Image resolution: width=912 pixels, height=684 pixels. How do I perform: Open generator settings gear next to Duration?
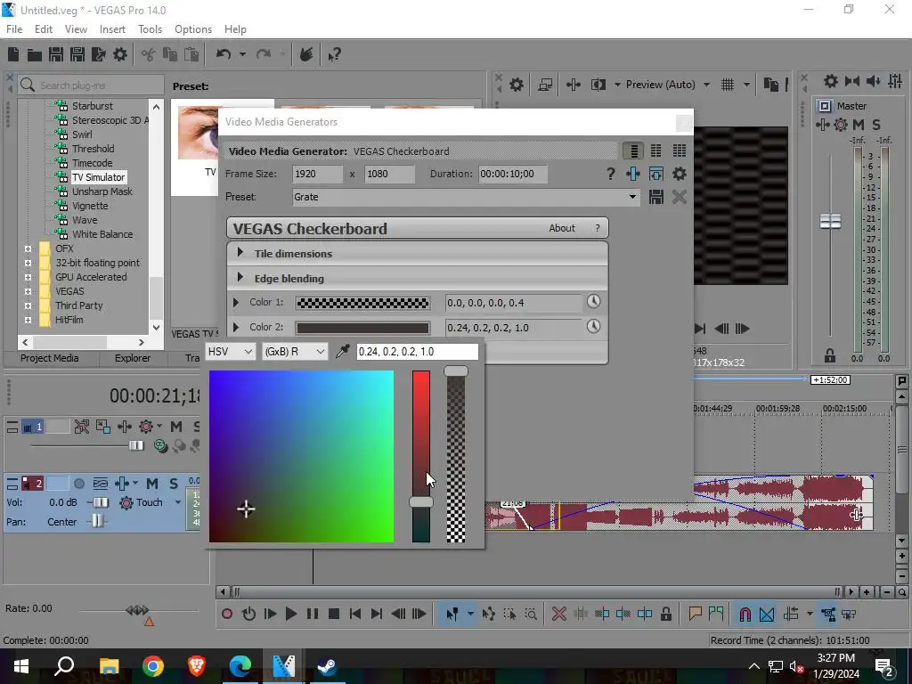pos(679,174)
